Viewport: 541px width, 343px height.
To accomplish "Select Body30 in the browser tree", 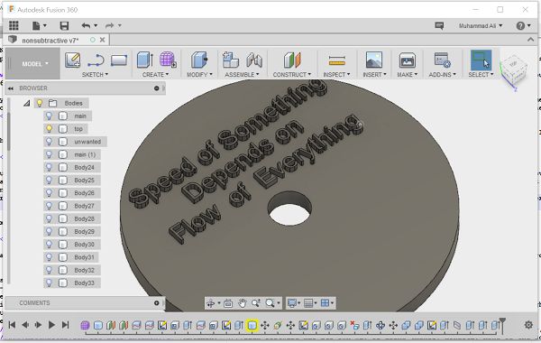I will click(84, 245).
